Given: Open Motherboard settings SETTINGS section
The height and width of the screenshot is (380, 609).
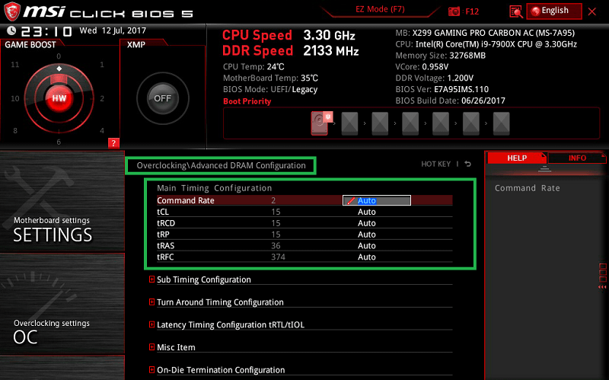Looking at the screenshot, I should pos(62,202).
